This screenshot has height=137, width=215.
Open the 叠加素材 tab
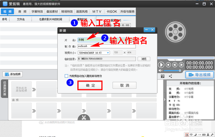click(52, 12)
